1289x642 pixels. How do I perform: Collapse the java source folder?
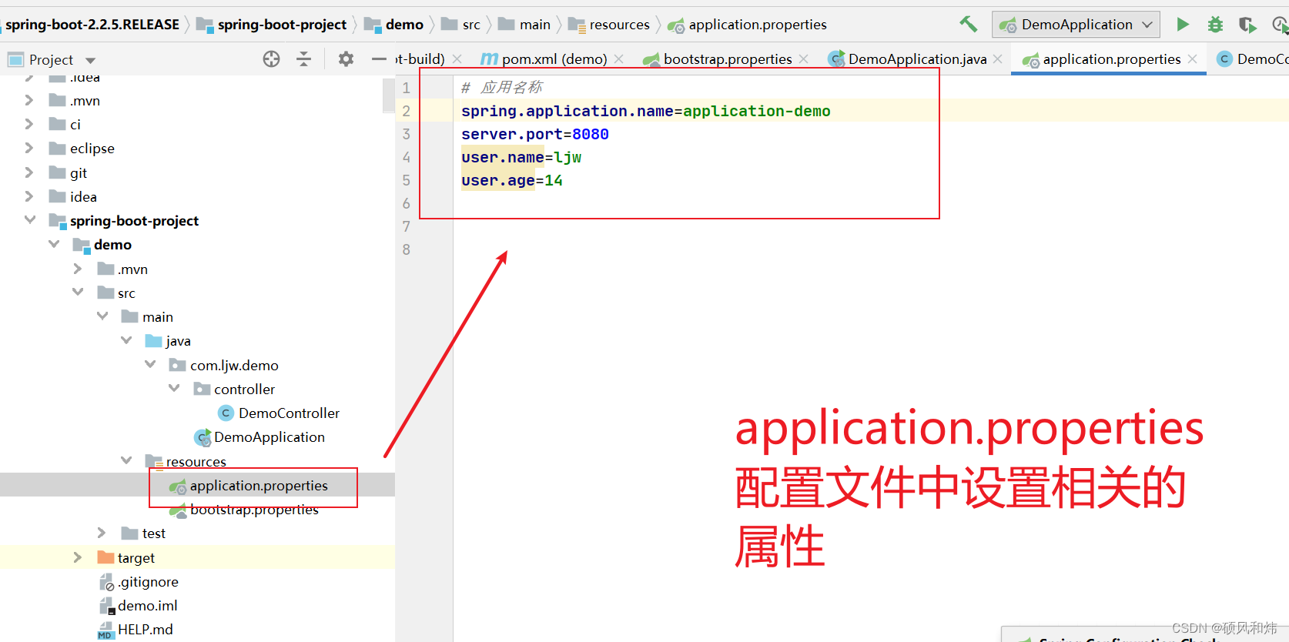126,340
